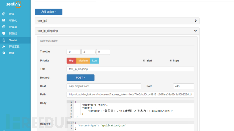
Task: Open the Visualize bar chart icon
Action: (x=4, y=20)
